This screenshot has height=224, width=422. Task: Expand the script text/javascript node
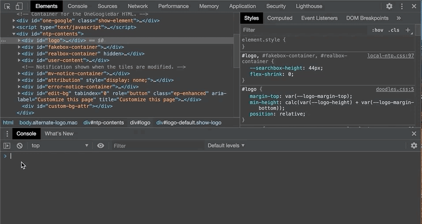click(14, 27)
